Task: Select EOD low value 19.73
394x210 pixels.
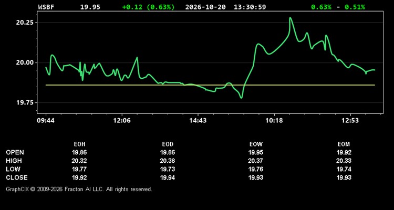Action: tap(168, 169)
